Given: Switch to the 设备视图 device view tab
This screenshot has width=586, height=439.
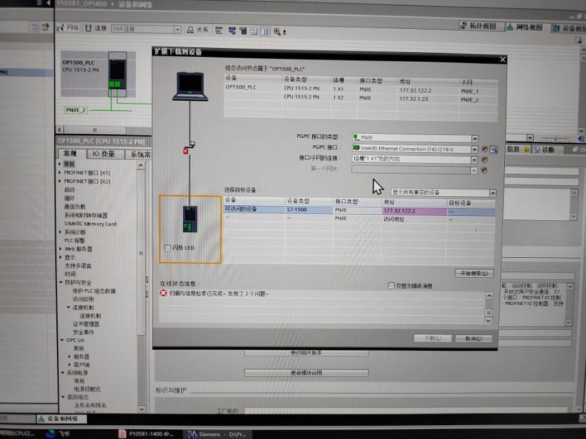Looking at the screenshot, I should tap(569, 28).
